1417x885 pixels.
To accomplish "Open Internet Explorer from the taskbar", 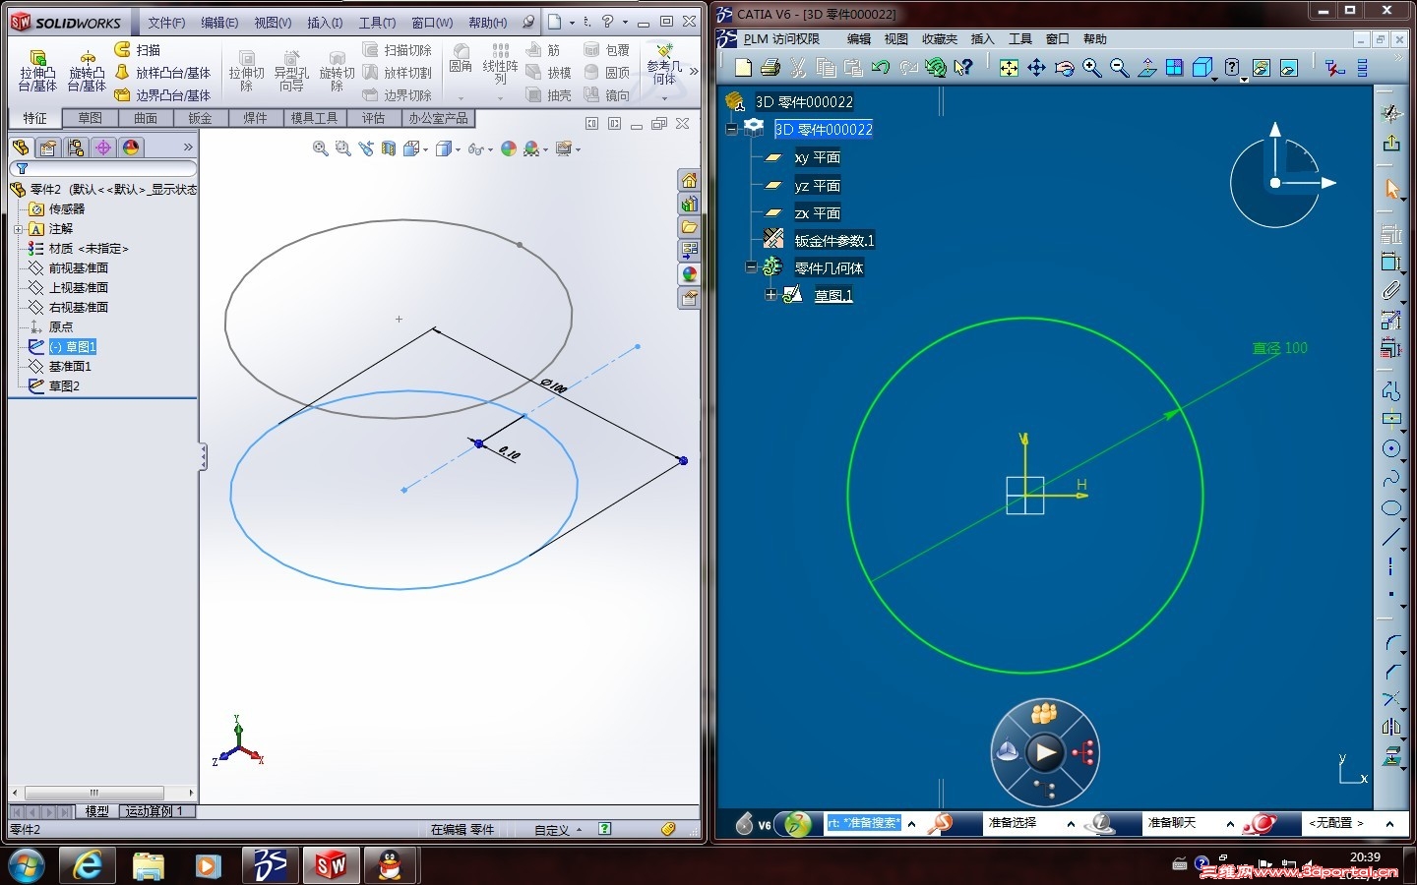I will (89, 865).
